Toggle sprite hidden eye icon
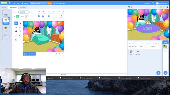 click(x=136, y=46)
